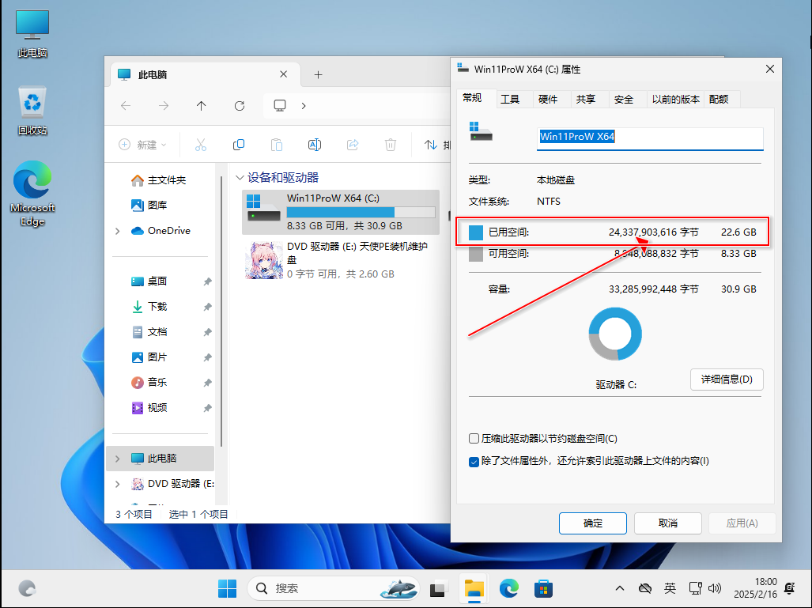Click 详细信息(D) button
This screenshot has width=812, height=608.
[727, 379]
